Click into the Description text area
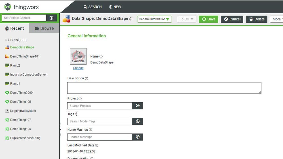Image resolution: width=283 pixels, height=159 pixels. 164,88
